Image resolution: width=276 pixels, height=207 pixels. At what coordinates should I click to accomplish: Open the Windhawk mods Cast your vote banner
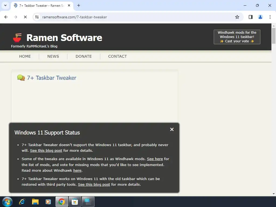tap(237, 37)
